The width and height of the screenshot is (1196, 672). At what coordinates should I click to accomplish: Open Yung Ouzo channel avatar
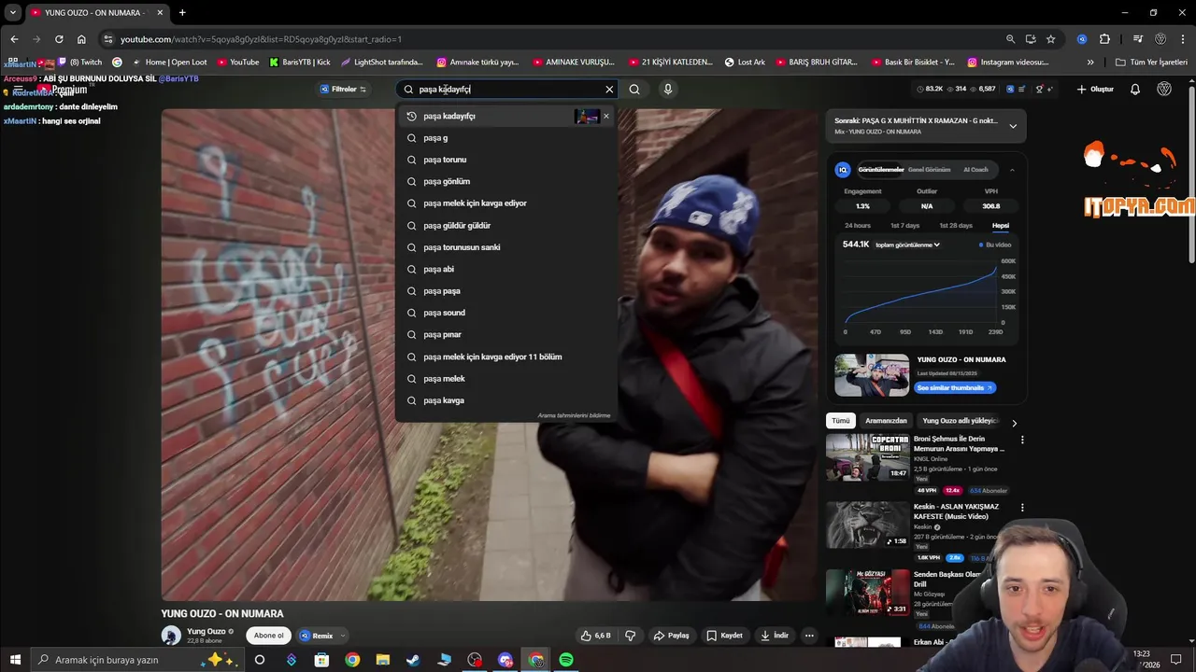(171, 636)
